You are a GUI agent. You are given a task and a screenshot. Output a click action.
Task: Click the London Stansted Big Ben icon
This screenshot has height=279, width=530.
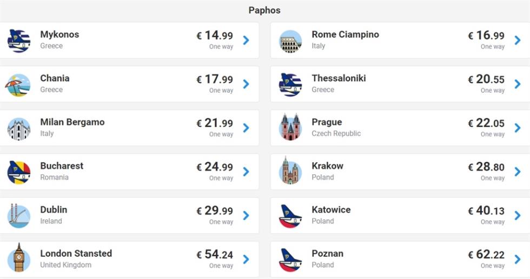19,257
